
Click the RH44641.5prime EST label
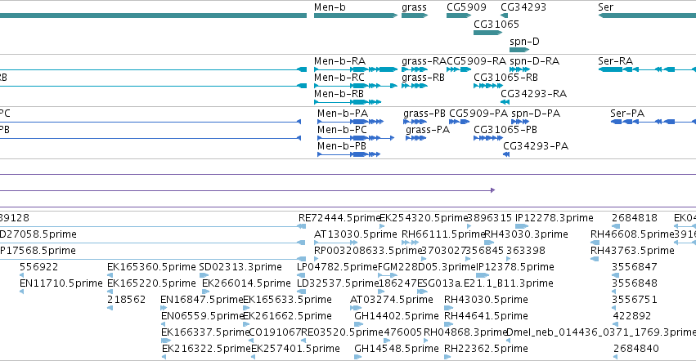point(486,316)
